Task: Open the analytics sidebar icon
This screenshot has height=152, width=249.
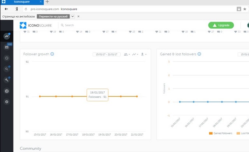Action: (7, 36)
